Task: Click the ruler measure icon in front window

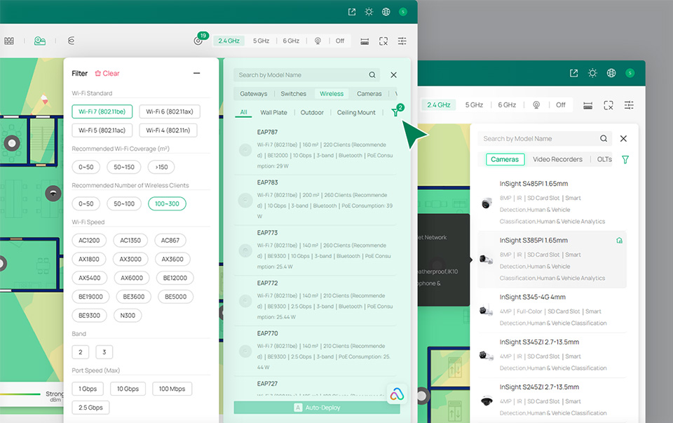Action: click(x=365, y=41)
